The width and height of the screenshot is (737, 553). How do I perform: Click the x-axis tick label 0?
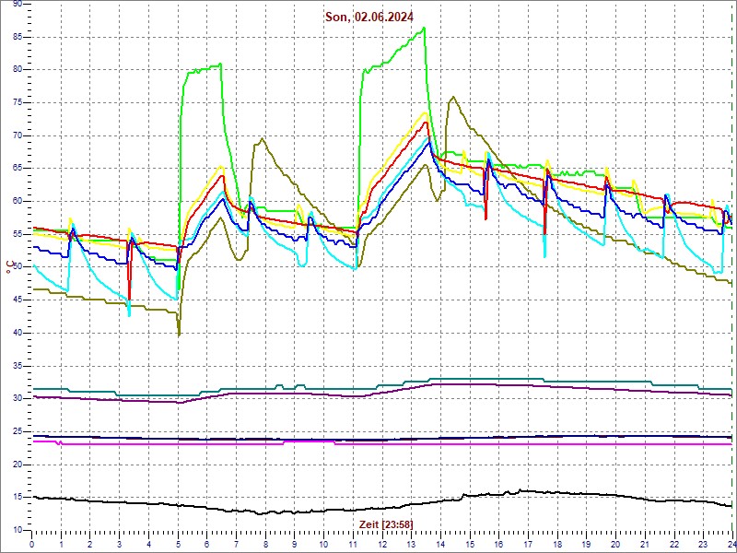(32, 545)
